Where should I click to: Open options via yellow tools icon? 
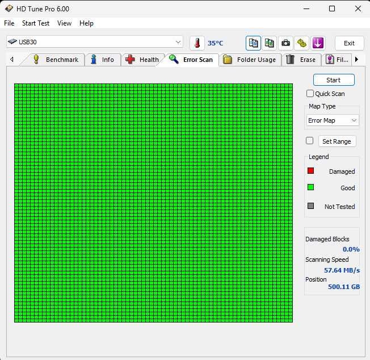[x=301, y=43]
